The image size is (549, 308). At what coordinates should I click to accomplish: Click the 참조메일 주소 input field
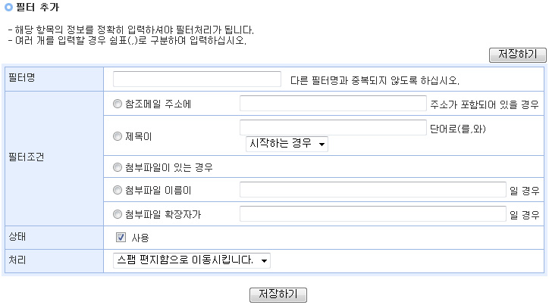point(333,104)
